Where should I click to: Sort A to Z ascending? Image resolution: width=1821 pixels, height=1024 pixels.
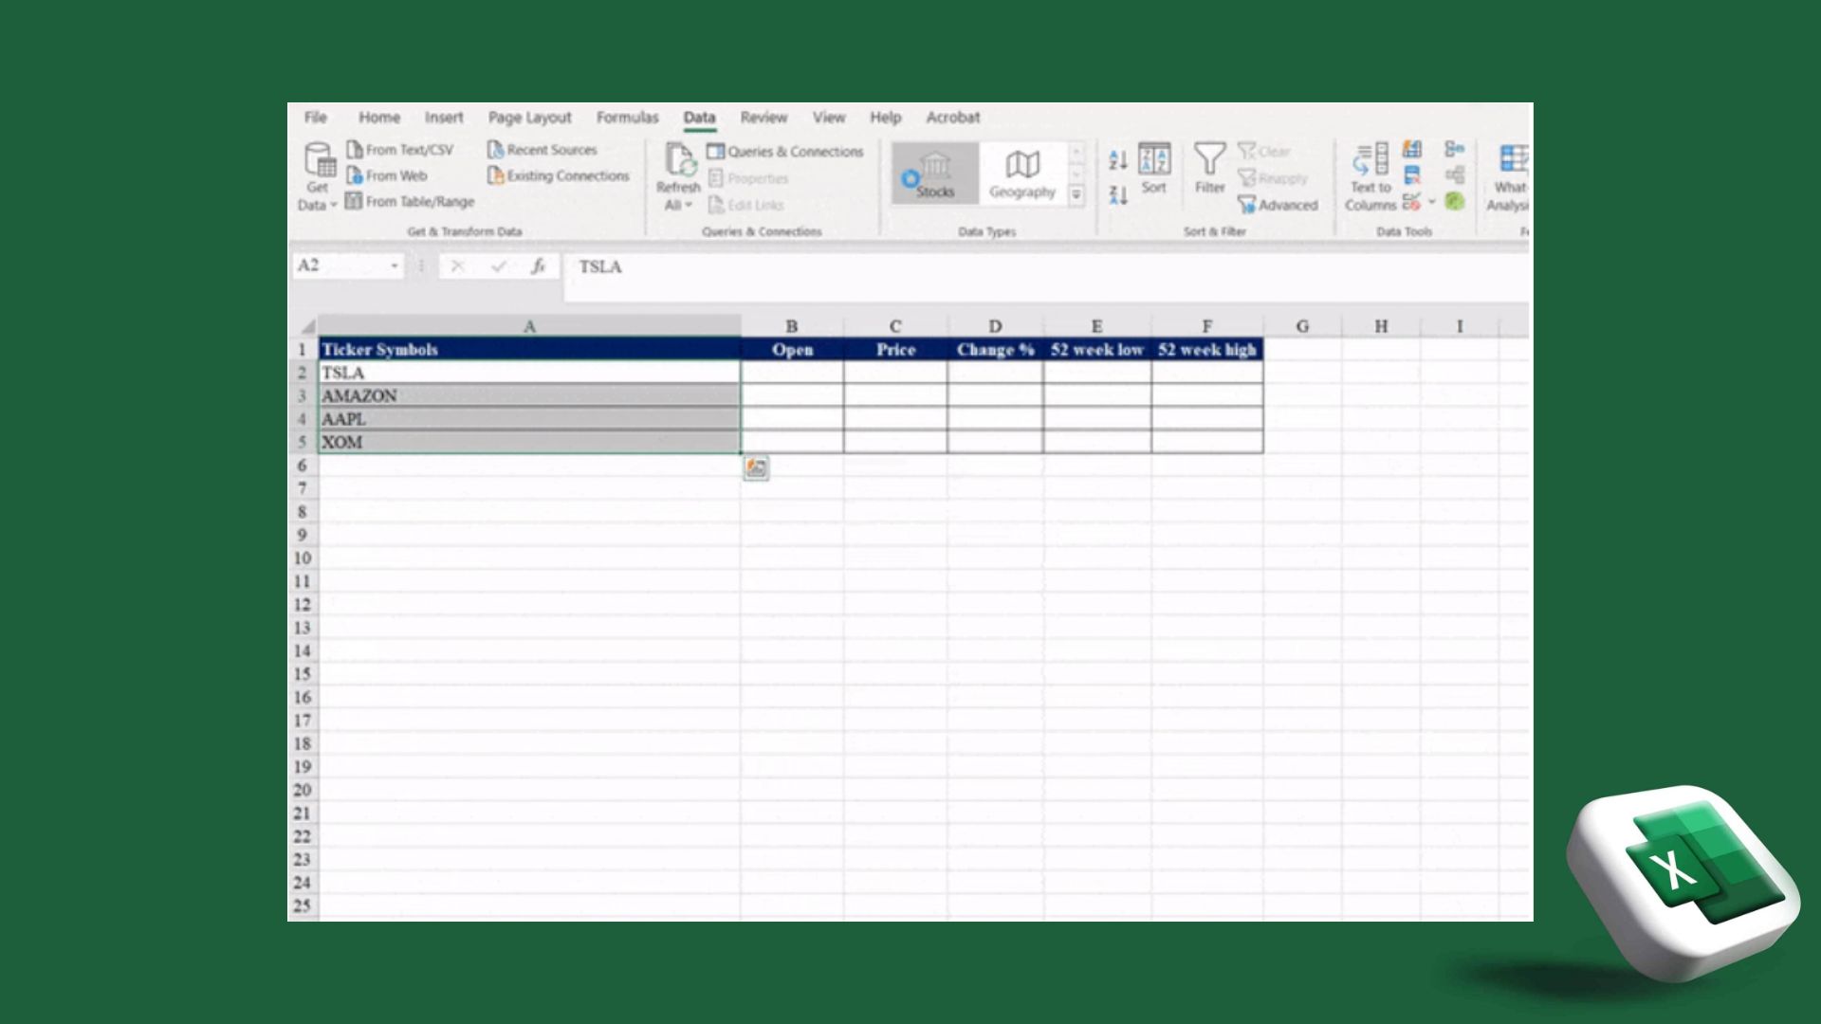point(1118,160)
